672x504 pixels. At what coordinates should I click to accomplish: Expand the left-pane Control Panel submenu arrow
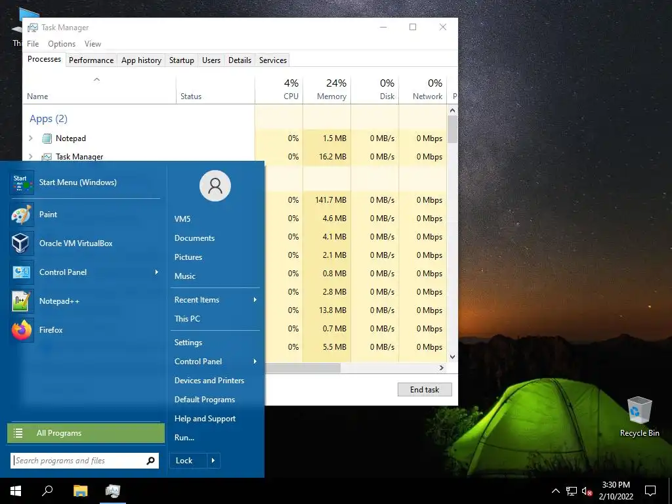(x=156, y=272)
